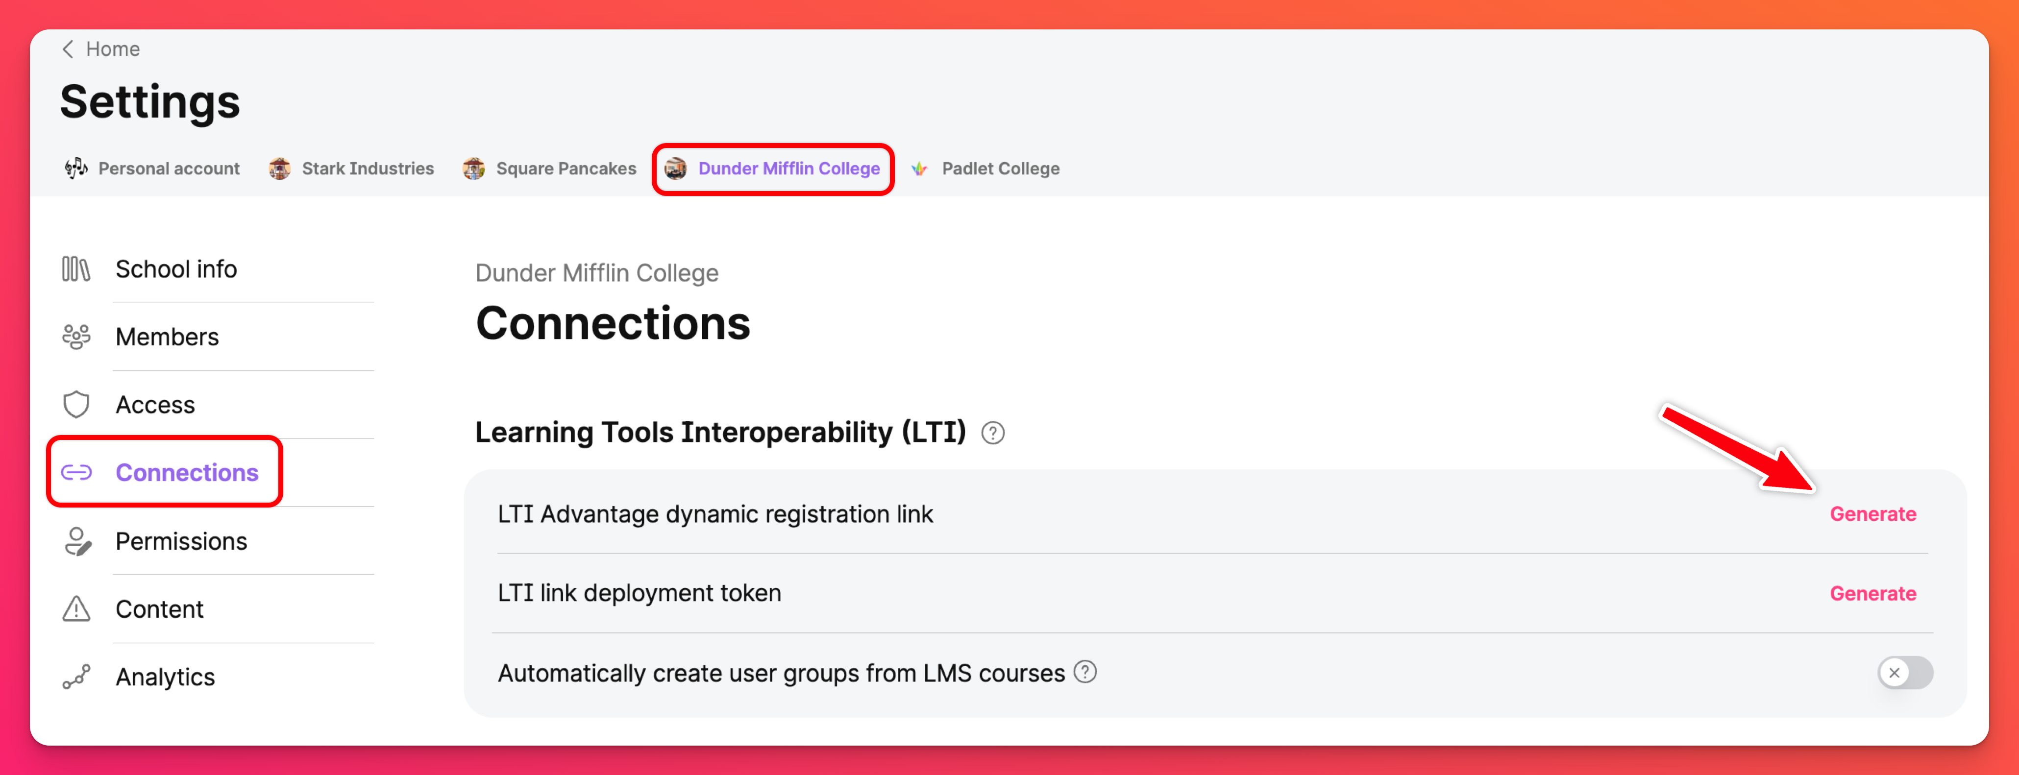Switch to the Stark Industries tab
This screenshot has height=775, width=2019.
351,169
